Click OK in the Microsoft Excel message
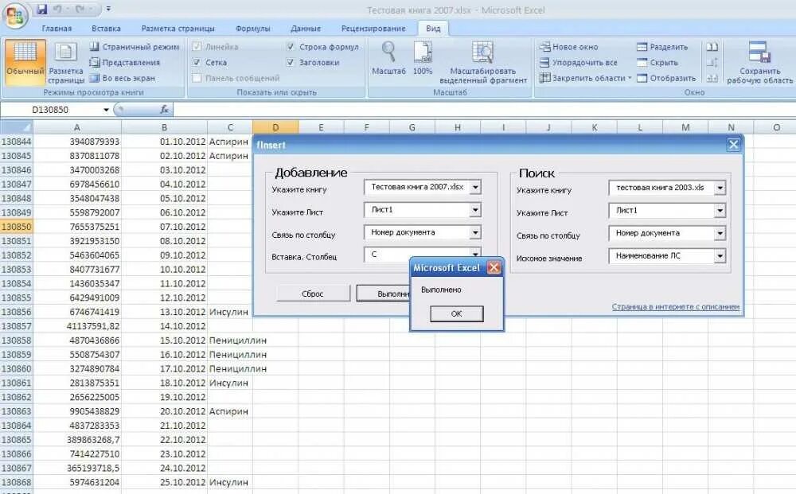 (x=456, y=314)
